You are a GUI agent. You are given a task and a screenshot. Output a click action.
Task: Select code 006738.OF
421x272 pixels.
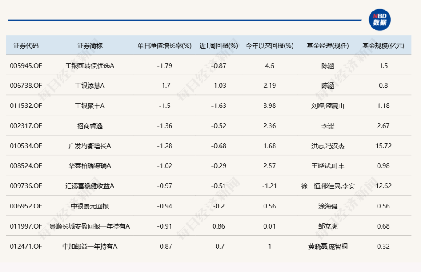pyautogui.click(x=26, y=86)
